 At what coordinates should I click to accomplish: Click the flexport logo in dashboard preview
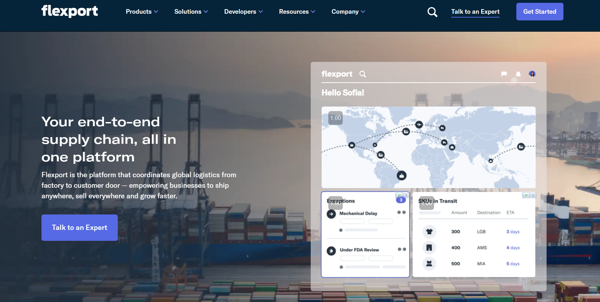click(337, 74)
